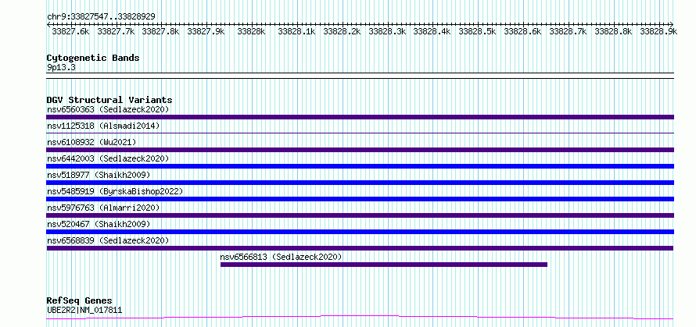Click the 33827.9k ruler tick label
696x327 pixels.
pos(206,31)
